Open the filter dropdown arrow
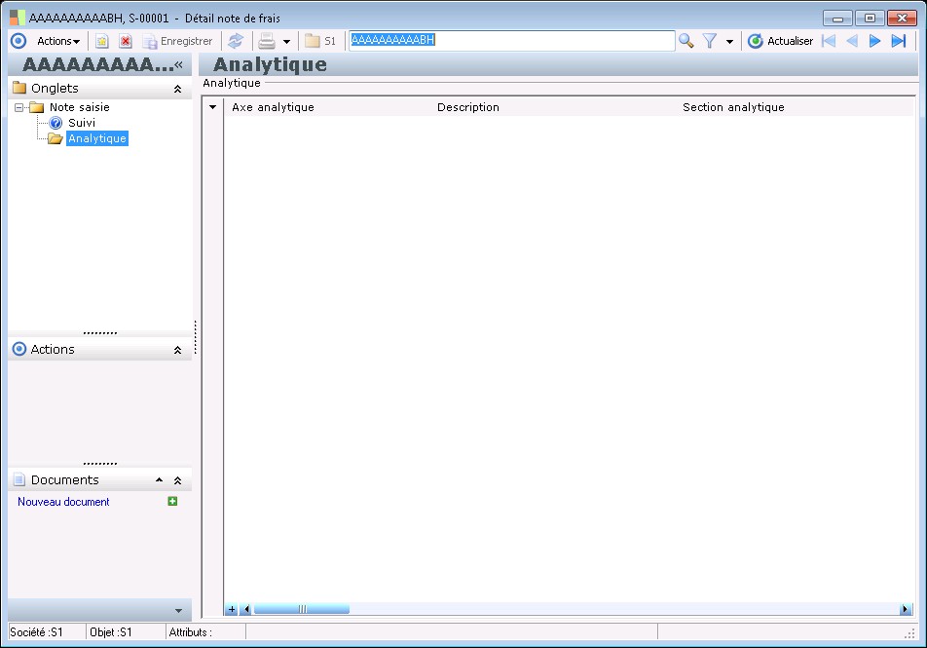This screenshot has height=648, width=927. pos(729,42)
